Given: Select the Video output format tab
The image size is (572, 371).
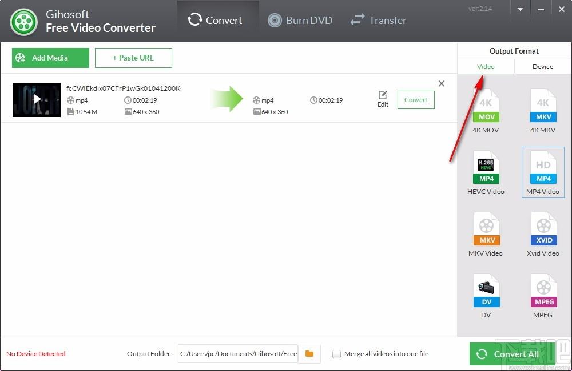Looking at the screenshot, I should [x=486, y=67].
